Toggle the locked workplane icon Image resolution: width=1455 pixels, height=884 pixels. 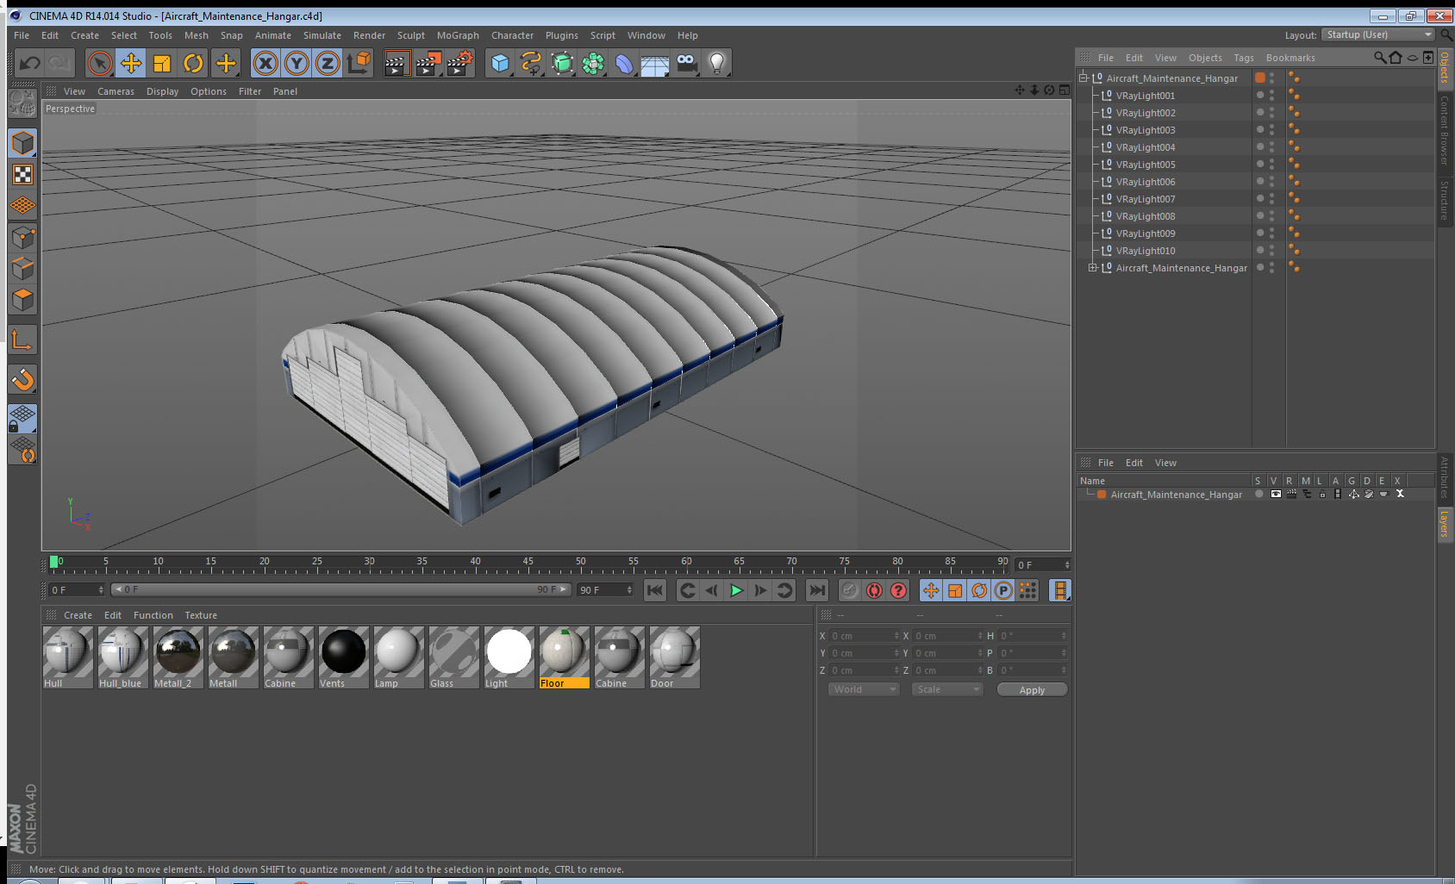(x=22, y=419)
